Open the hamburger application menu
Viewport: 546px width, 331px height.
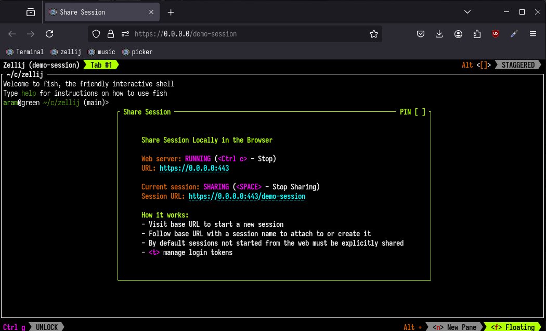click(533, 34)
